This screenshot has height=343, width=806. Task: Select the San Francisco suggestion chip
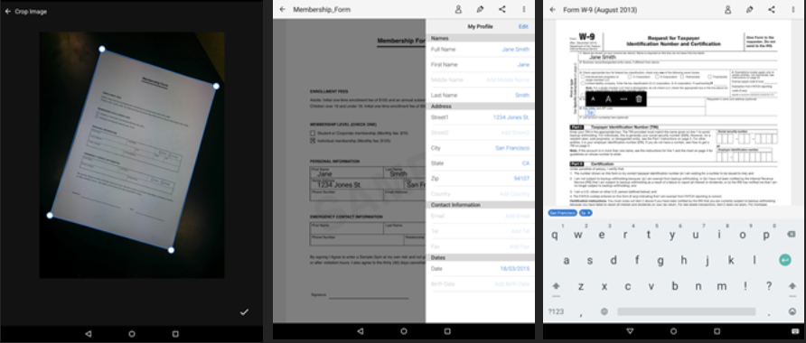coord(562,213)
